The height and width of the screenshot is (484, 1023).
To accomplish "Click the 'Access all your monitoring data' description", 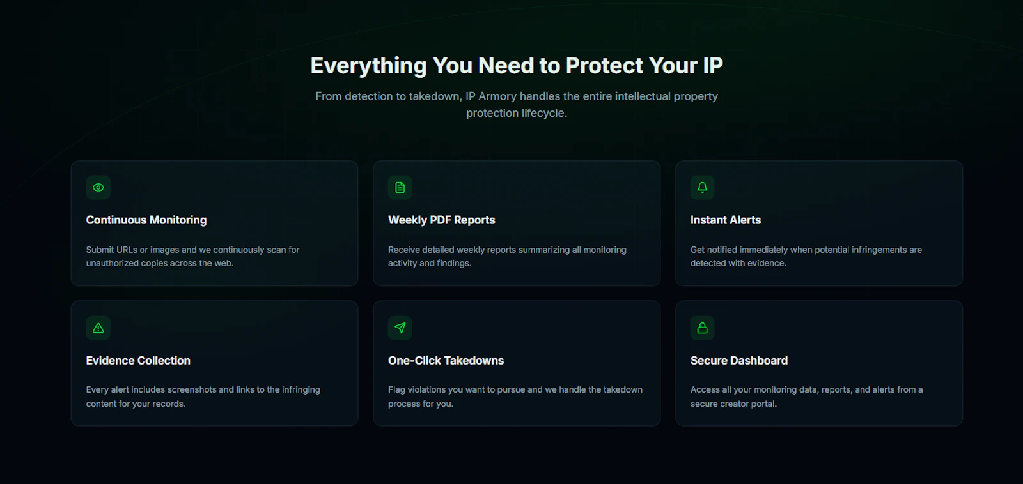I will (807, 397).
